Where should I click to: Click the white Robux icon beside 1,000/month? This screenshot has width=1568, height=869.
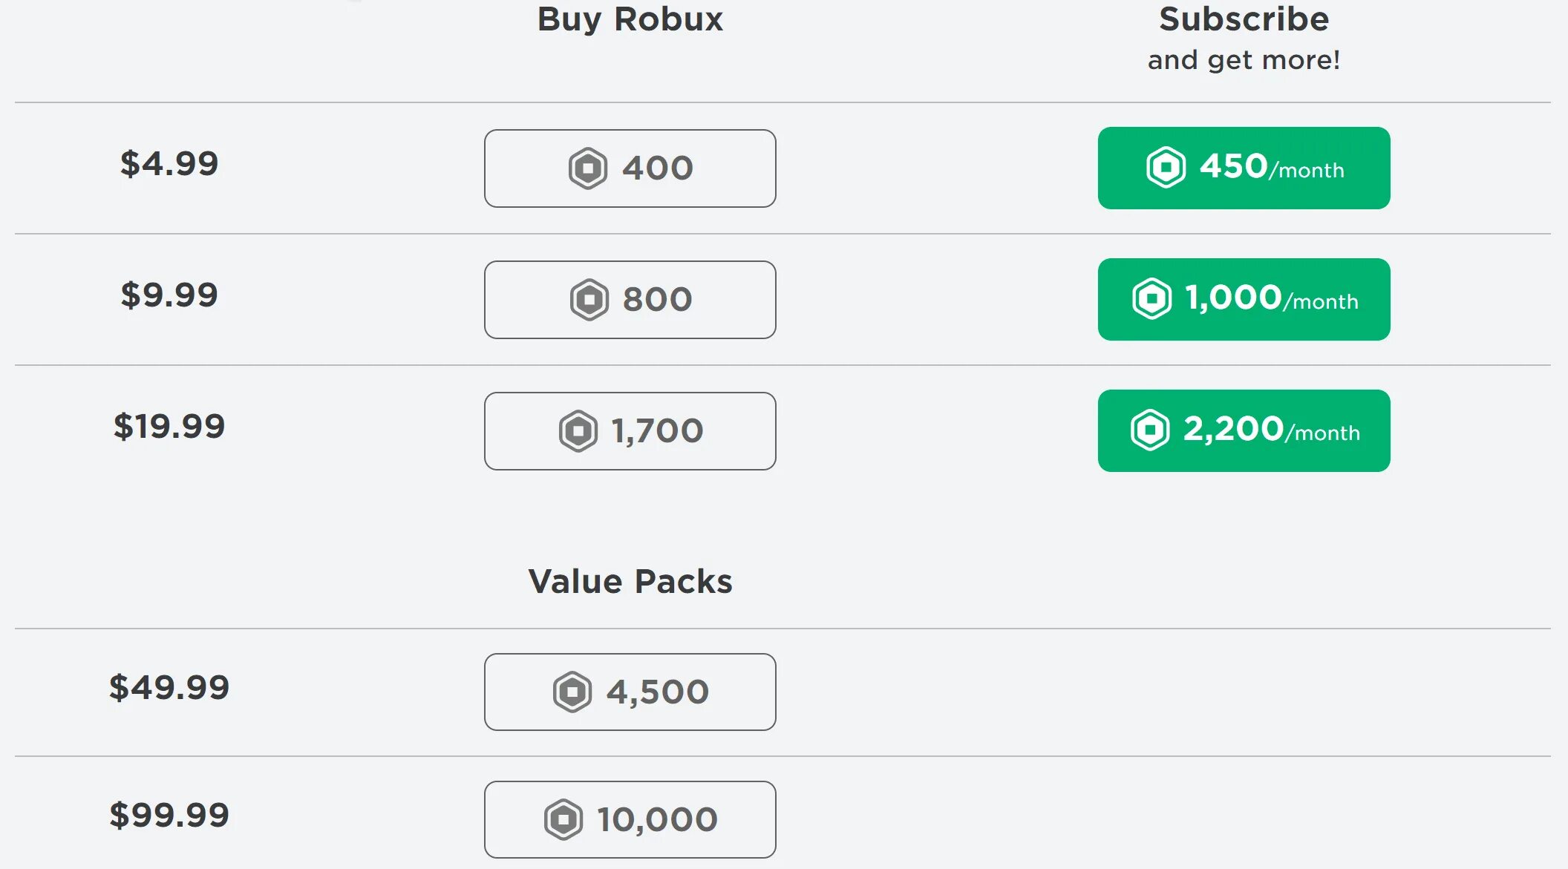tap(1151, 298)
